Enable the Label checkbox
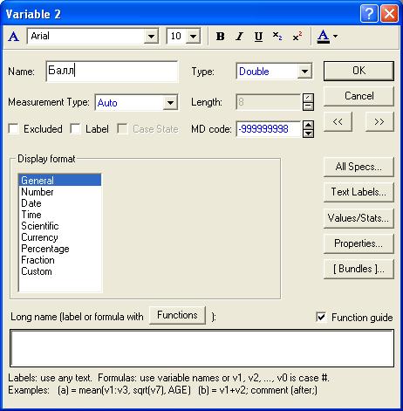This screenshot has height=411, width=403. (75, 128)
